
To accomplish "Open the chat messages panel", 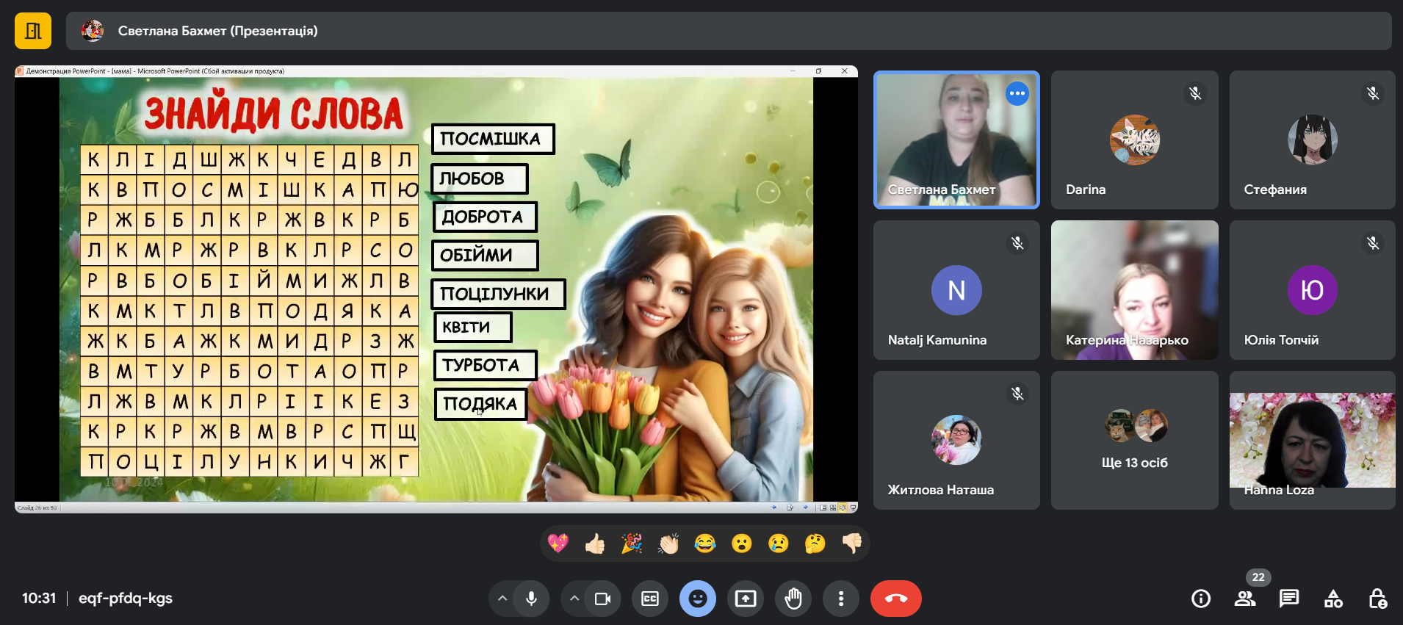I will 1289,599.
